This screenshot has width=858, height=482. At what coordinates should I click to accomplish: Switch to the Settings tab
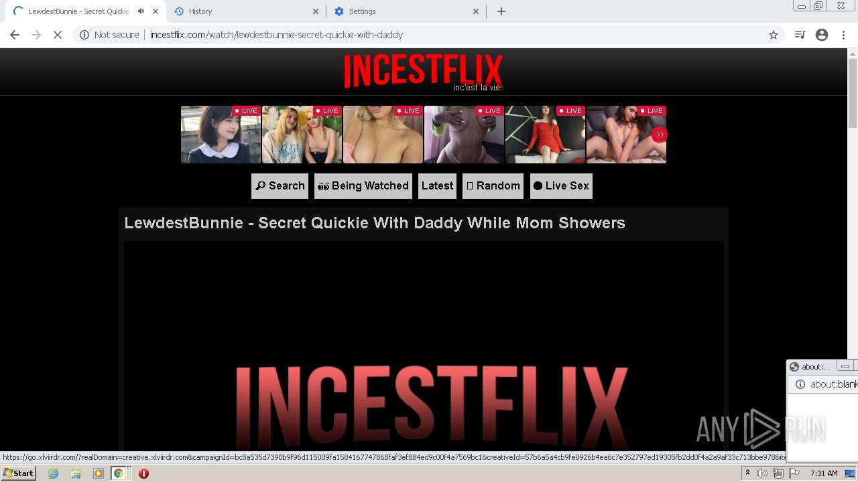coord(362,11)
